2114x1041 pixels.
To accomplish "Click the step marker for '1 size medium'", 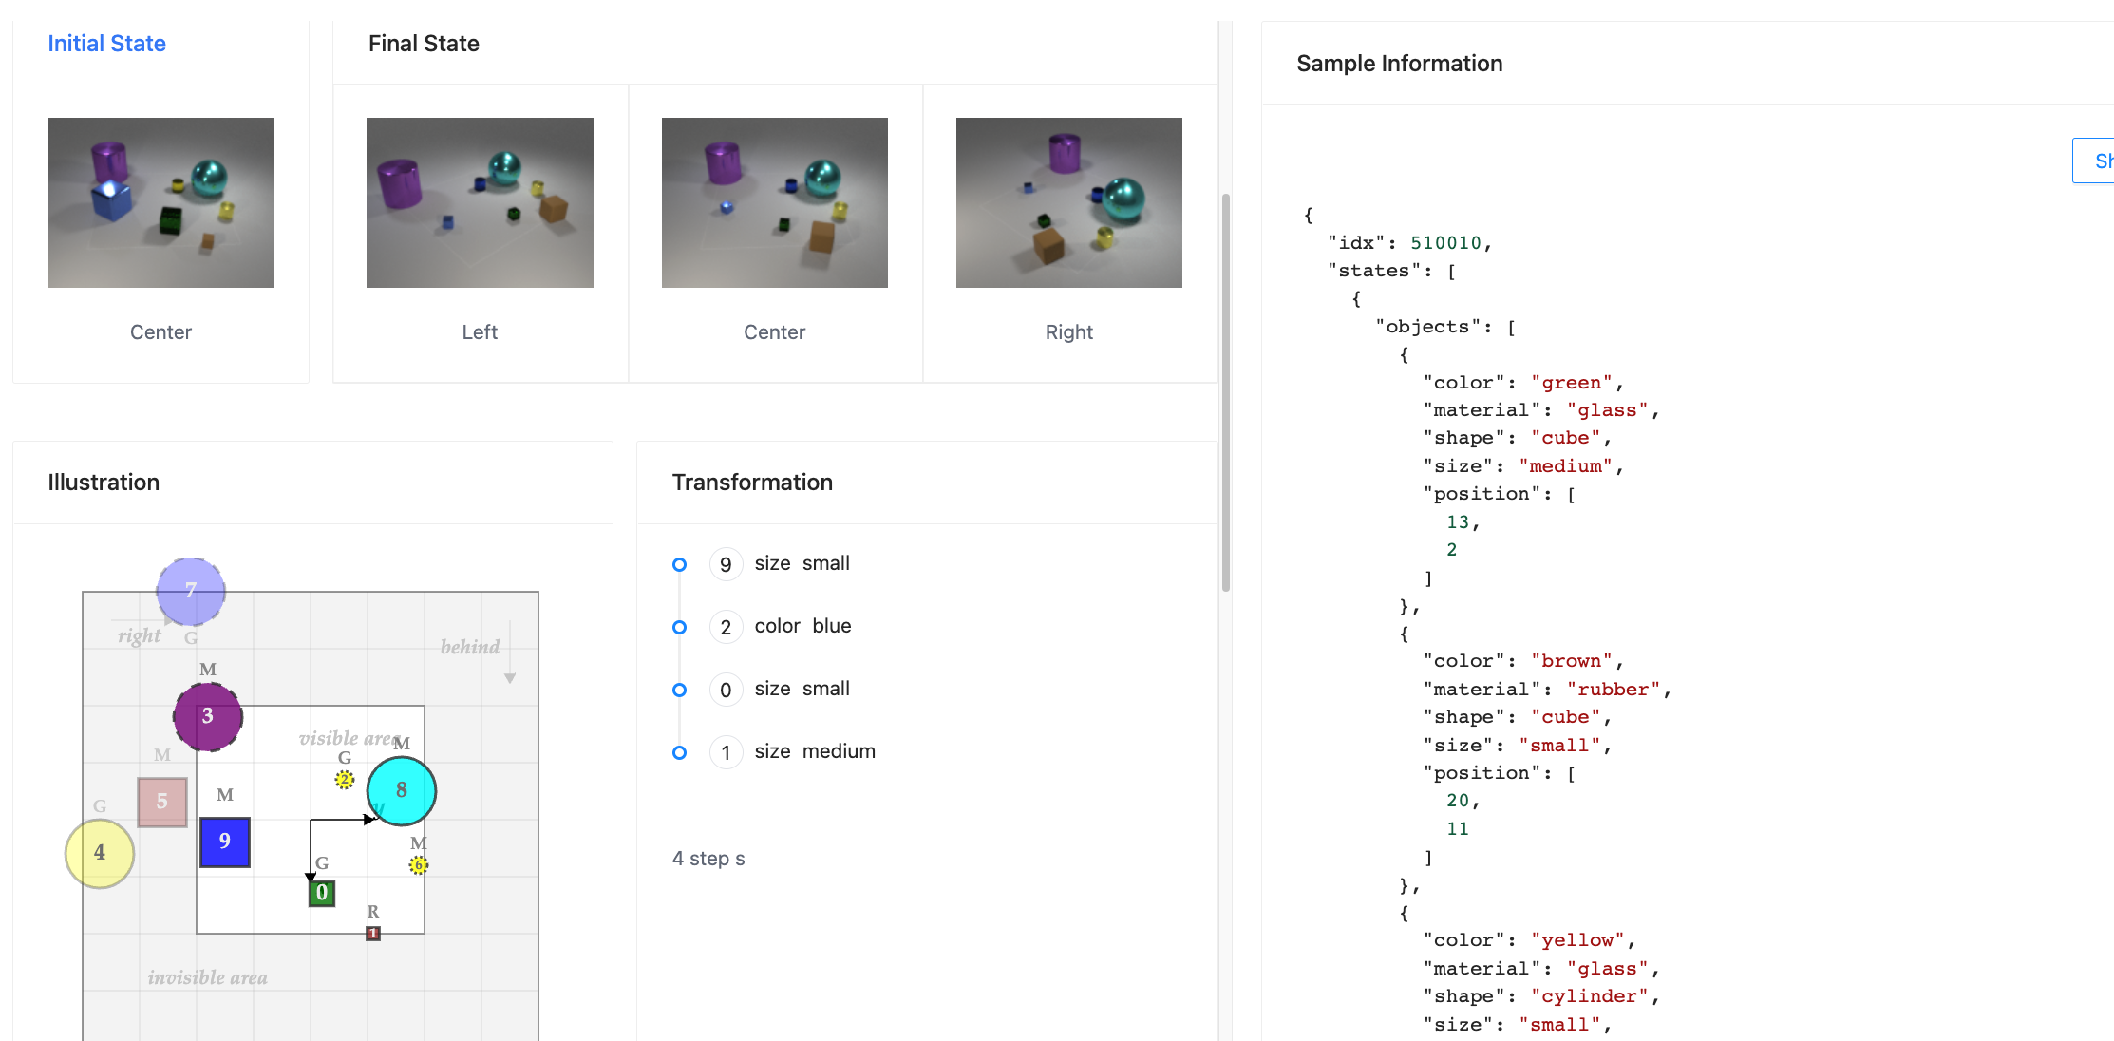I will [x=679, y=752].
